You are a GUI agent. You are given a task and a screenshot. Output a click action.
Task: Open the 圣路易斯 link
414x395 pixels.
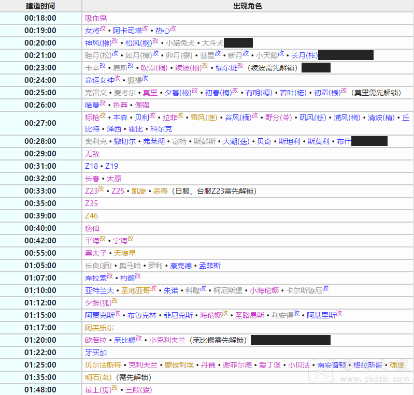tap(250, 315)
